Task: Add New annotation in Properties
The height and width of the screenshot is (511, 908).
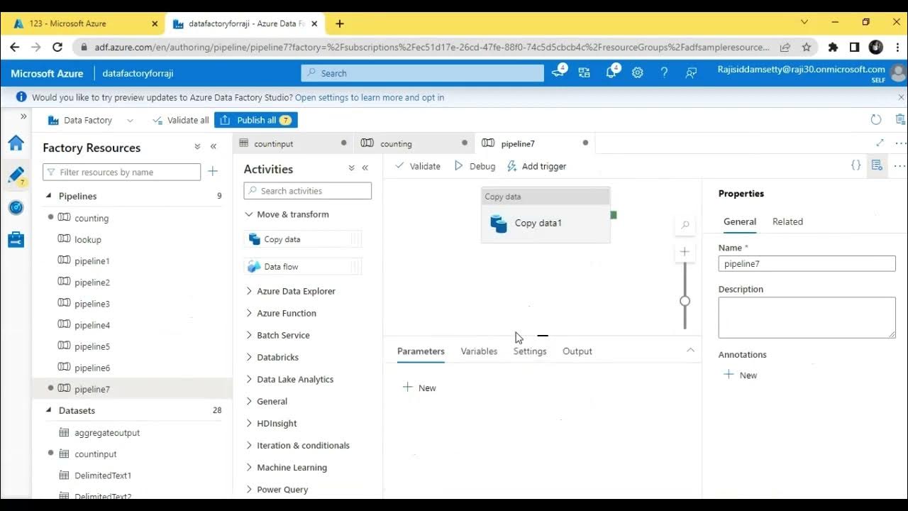Action: 740,375
